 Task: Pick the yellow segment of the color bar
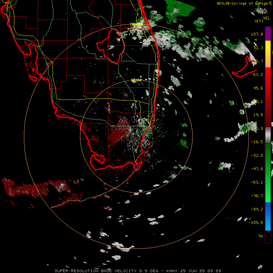(268, 50)
